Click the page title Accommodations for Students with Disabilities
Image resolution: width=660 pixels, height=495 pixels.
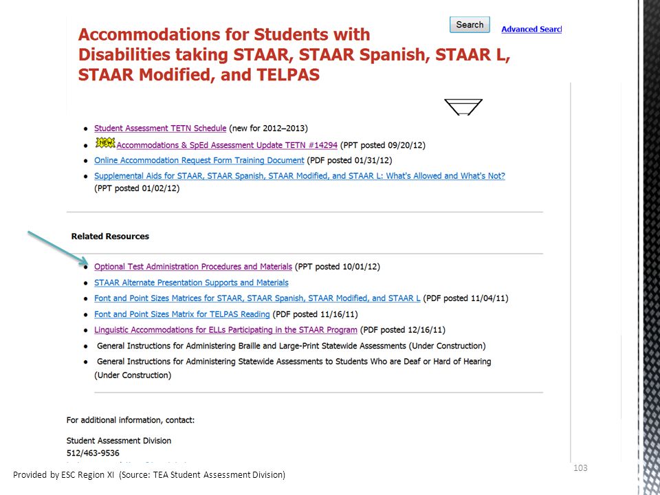(x=294, y=54)
